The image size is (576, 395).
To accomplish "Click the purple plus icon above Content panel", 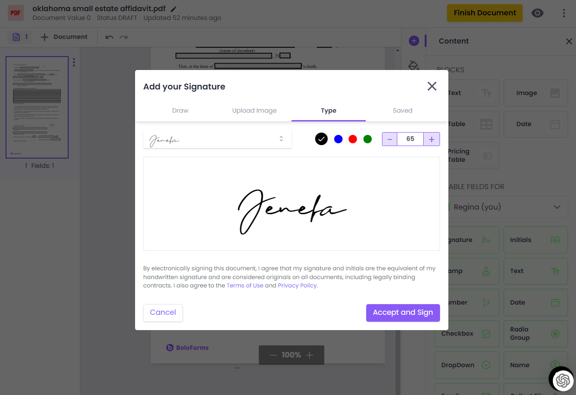I will pyautogui.click(x=414, y=40).
